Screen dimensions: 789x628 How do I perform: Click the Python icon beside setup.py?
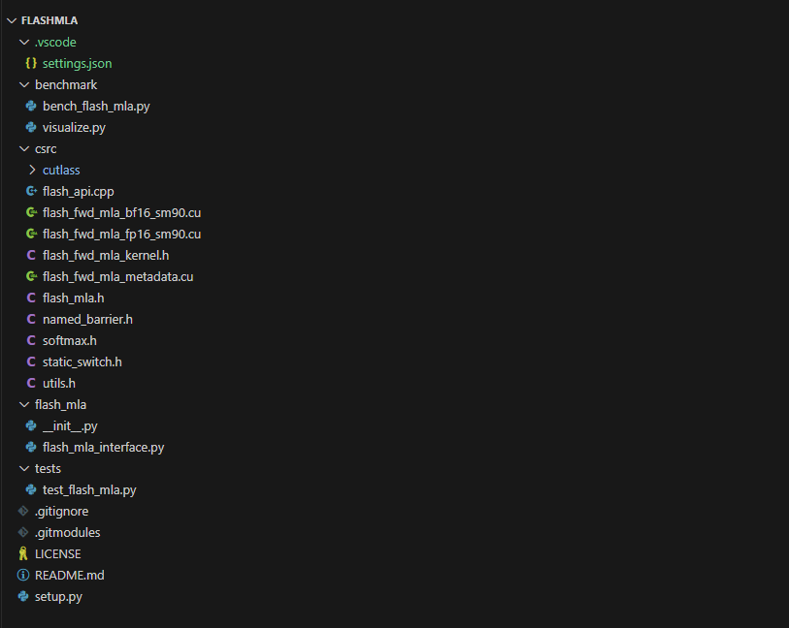coord(23,597)
